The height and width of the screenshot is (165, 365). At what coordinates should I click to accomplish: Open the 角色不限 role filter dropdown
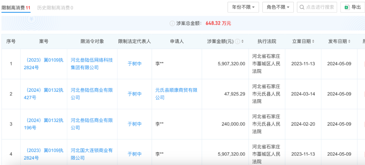(278, 7)
